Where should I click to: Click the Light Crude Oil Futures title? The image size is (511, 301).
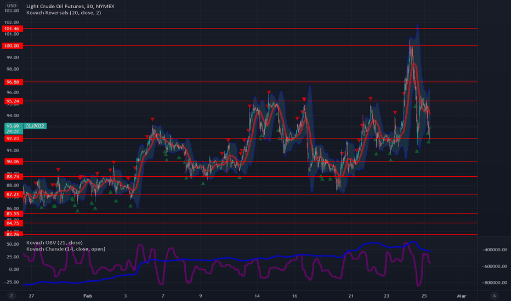(70, 6)
